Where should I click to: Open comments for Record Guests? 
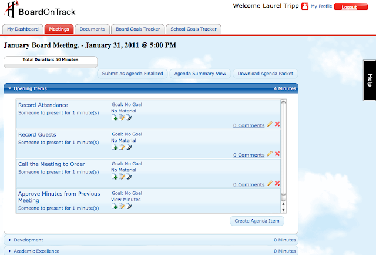click(249, 155)
